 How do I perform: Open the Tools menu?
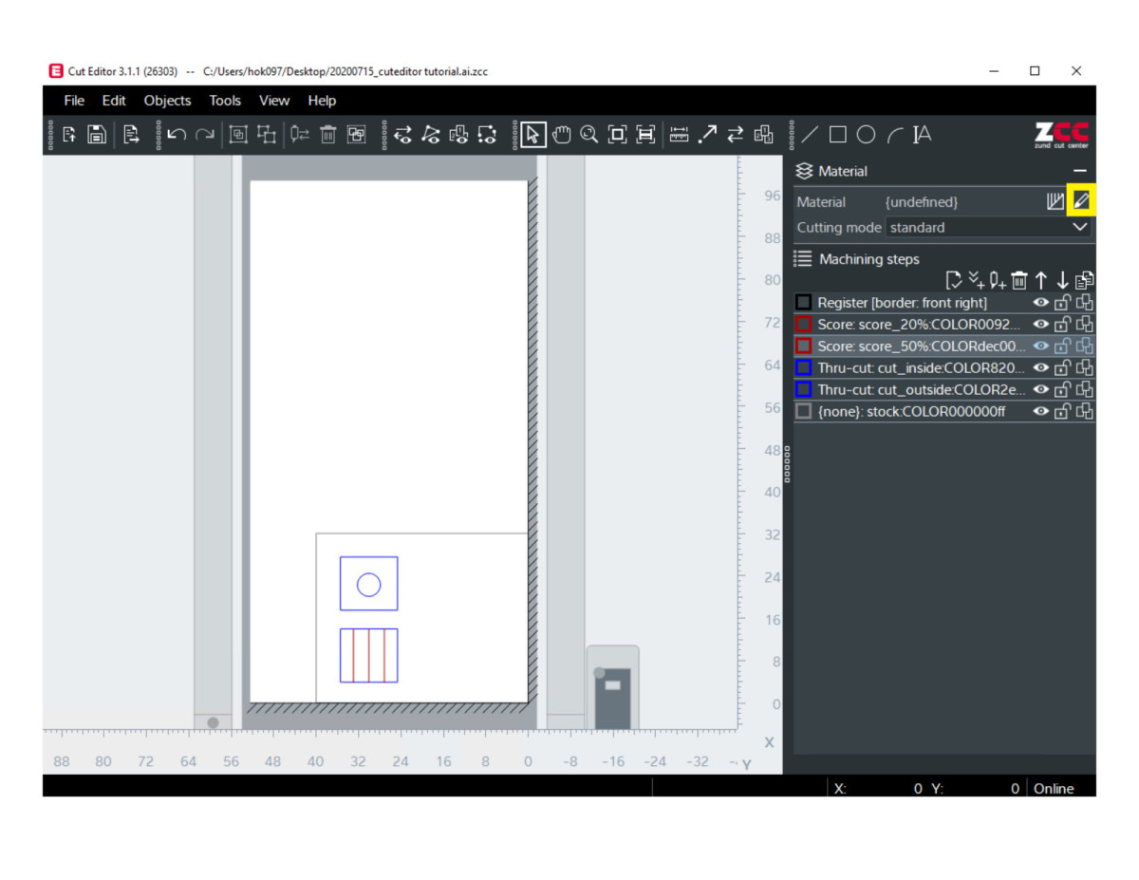225,101
